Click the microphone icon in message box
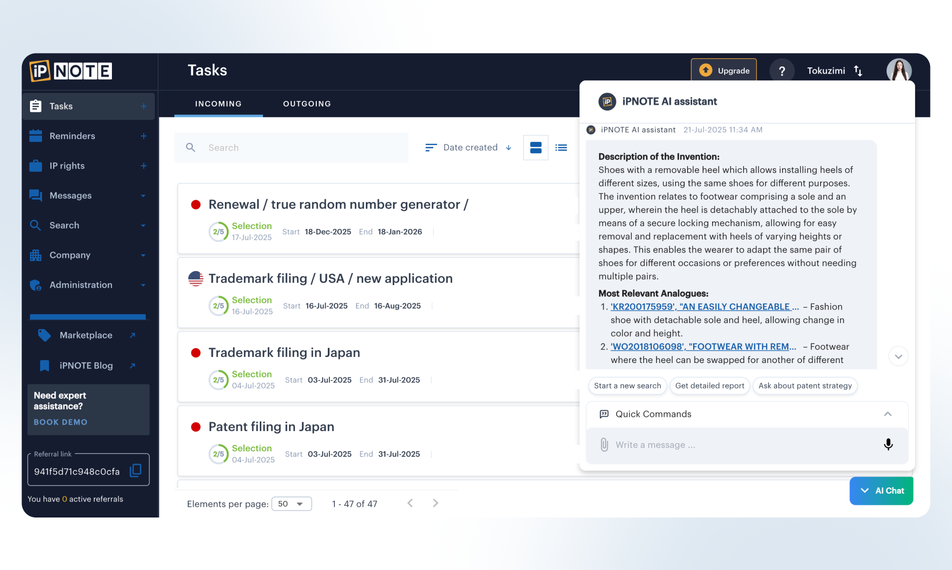This screenshot has width=952, height=570. click(x=888, y=444)
